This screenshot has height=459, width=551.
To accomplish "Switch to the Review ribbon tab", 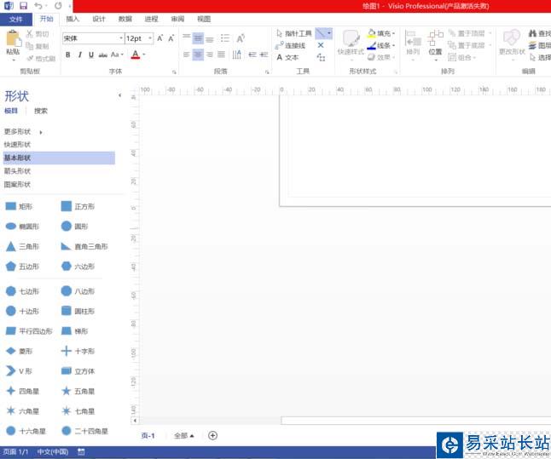I will click(177, 19).
